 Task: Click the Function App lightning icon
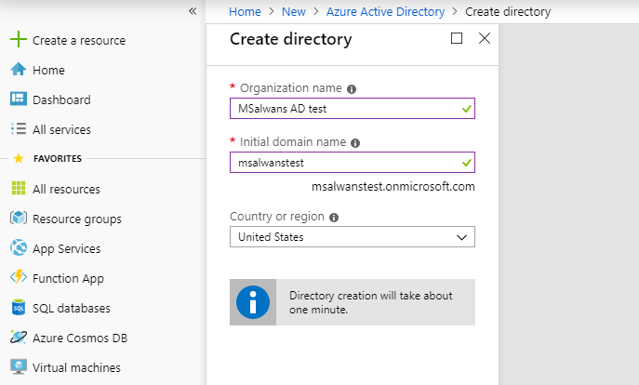(x=19, y=277)
